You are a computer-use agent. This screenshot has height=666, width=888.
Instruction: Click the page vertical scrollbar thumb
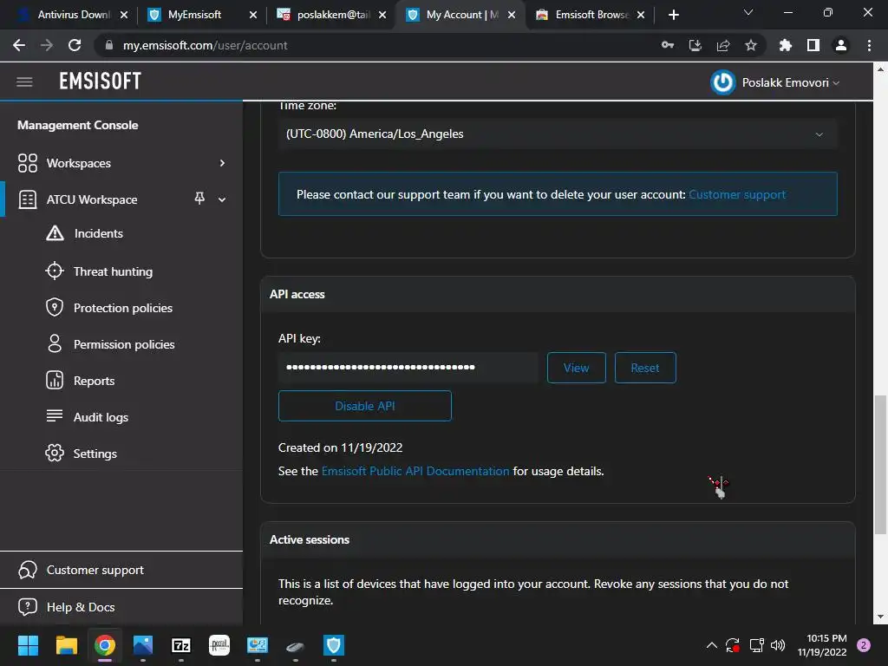point(880,465)
